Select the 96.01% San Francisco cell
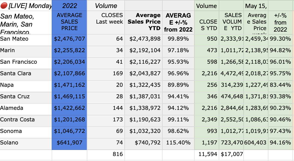294x161 pixels. pyautogui.click(x=280, y=63)
